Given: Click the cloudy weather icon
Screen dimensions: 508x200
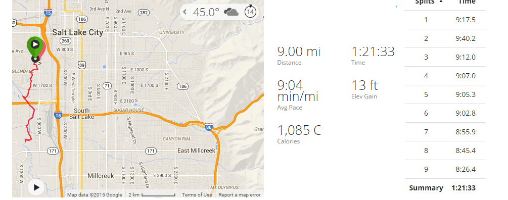Looking at the screenshot, I should point(232,13).
